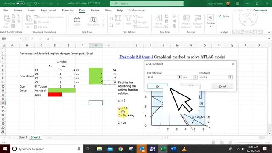This screenshot has height=153, width=272.
Task: Open the constraint operator dropdown
Action: click(x=195, y=77)
